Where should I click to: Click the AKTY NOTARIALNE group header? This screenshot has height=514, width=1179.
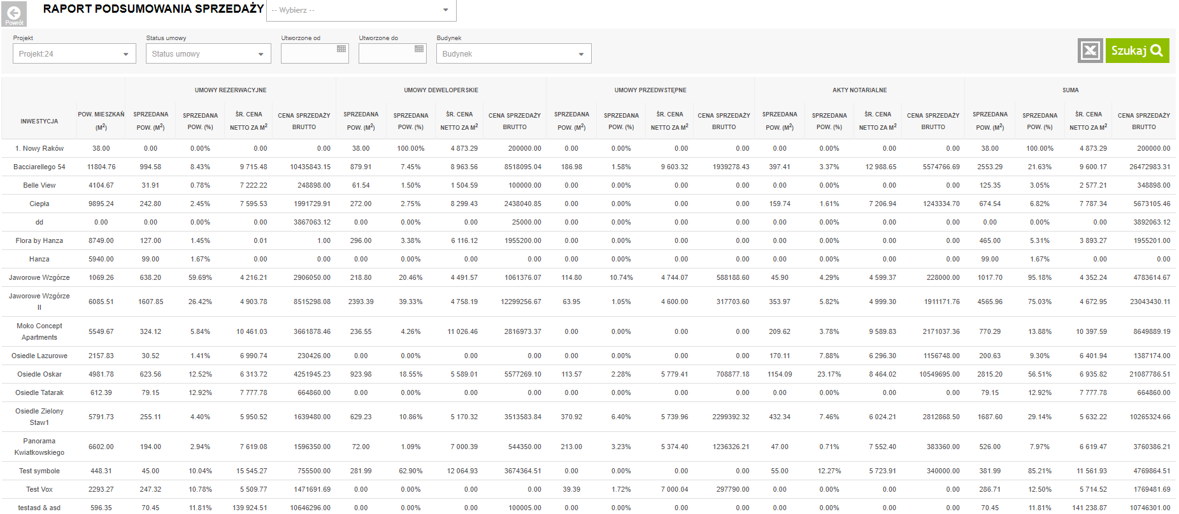859,90
